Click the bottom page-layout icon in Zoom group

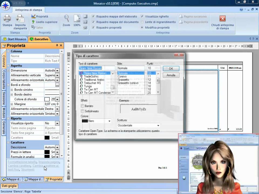click(85, 27)
